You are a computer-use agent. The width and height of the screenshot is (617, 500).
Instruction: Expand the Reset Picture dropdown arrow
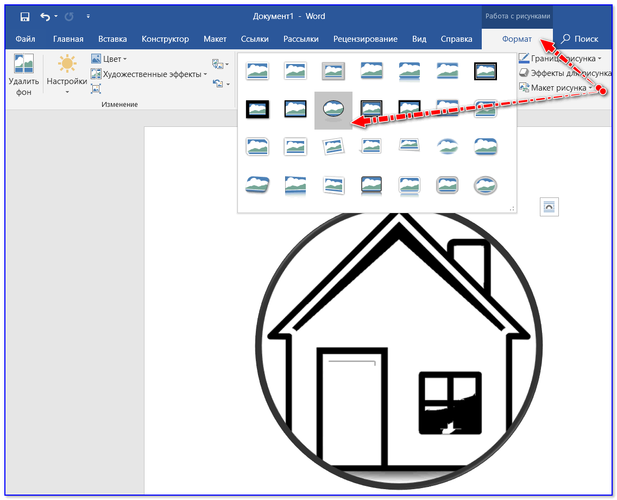[x=228, y=84]
